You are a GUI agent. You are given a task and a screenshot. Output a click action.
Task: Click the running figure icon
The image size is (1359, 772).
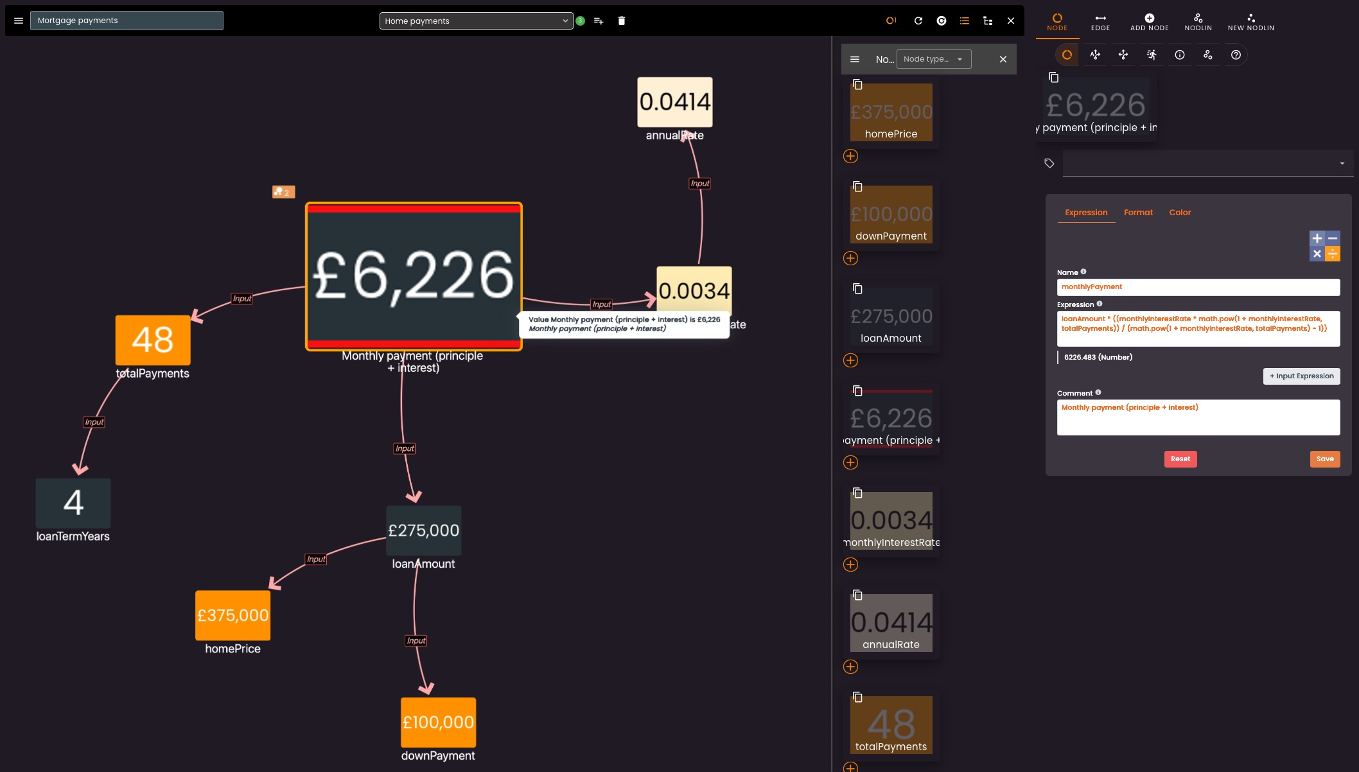(x=1151, y=55)
